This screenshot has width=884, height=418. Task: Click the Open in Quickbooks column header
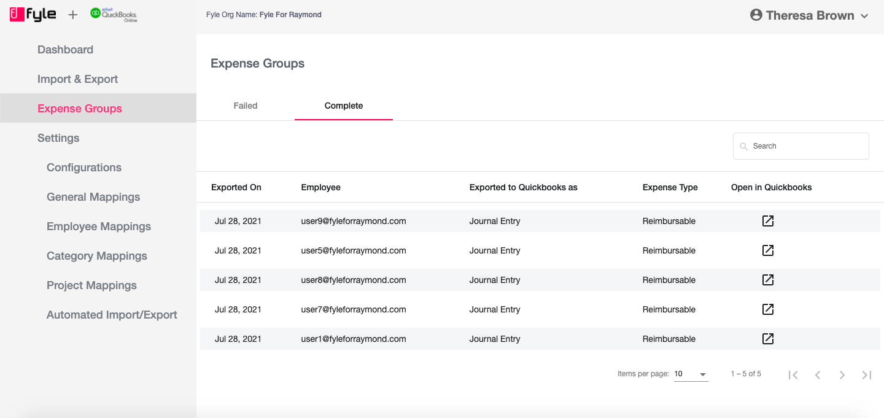[772, 187]
